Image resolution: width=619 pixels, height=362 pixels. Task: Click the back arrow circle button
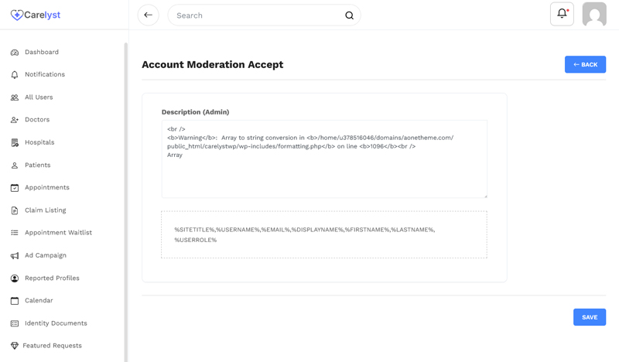[148, 15]
